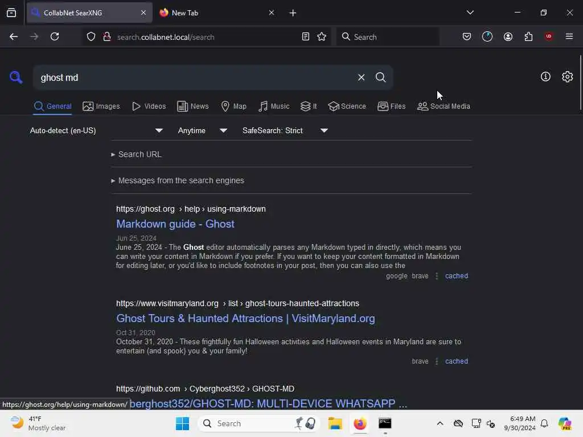This screenshot has height=437, width=583.
Task: Select the Map category
Action: 233,106
